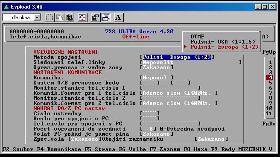
Task: Click the Copy toolbar icon
Action: [x=59, y=17]
